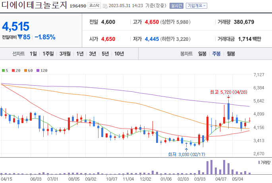
Task: Select the 1년 line chart tab
Action: click(80, 54)
